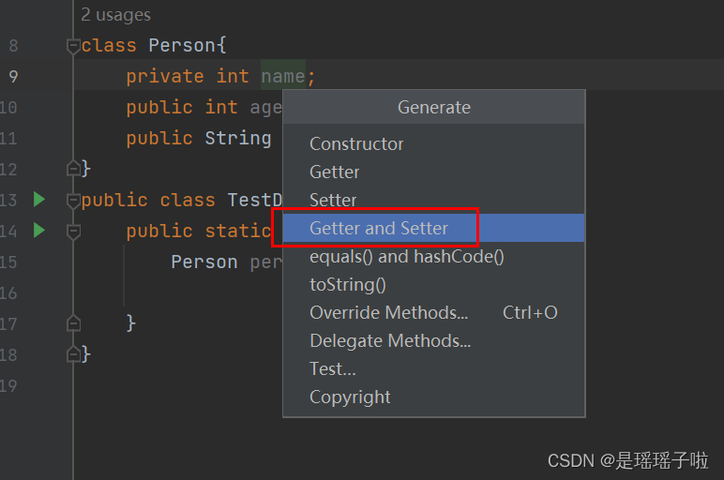Click the fold end marker on line 18
Viewport: 724px width, 480px height.
(x=73, y=354)
